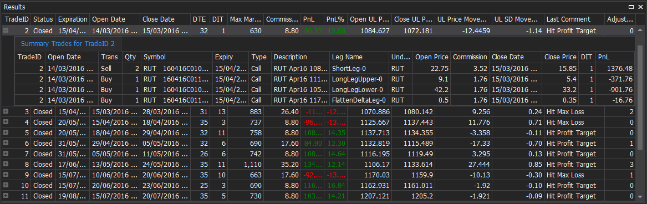Sort by Max Margin column header

tap(246, 19)
